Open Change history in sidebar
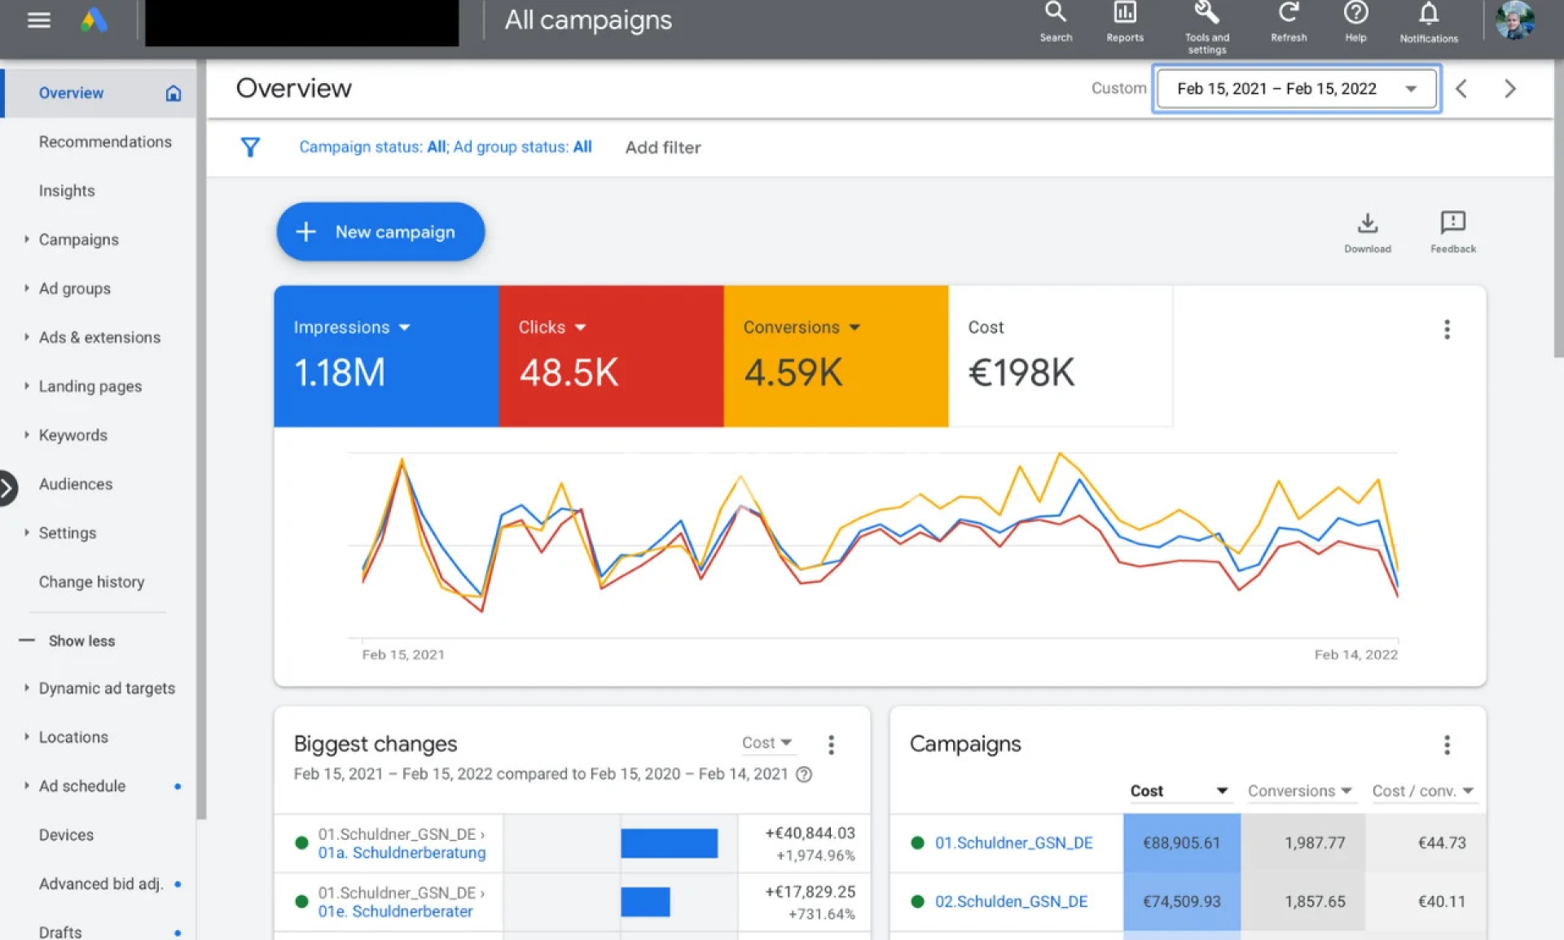1564x940 pixels. click(x=91, y=582)
